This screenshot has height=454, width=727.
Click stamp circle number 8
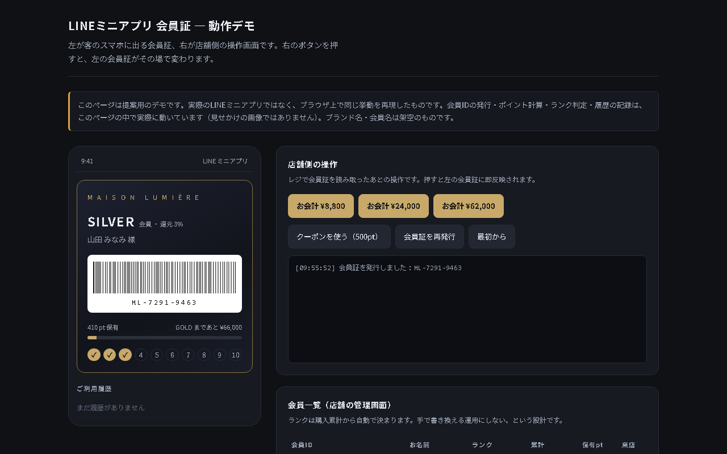[204, 355]
